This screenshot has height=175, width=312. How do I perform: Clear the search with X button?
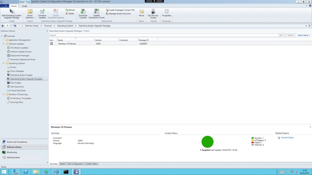pos(281,35)
